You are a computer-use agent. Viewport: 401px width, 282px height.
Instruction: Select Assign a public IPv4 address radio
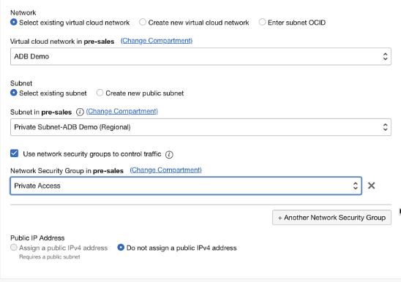click(14, 248)
